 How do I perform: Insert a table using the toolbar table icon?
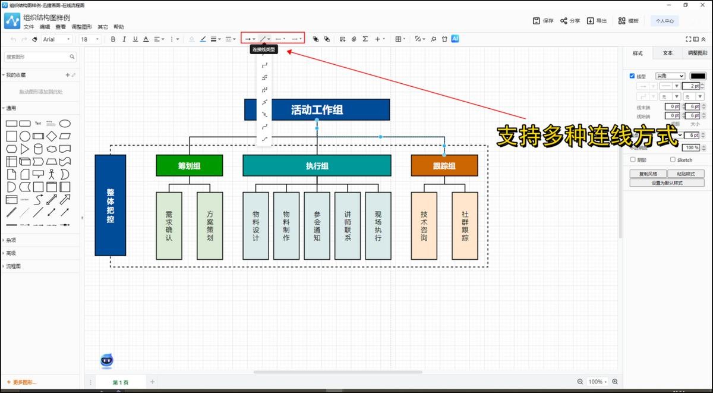tap(399, 39)
